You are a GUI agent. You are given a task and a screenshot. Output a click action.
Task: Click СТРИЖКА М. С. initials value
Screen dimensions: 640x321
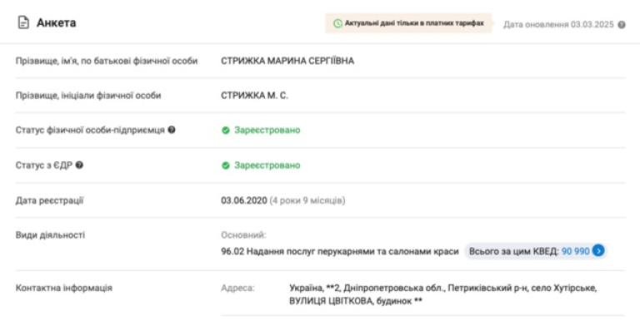point(255,96)
